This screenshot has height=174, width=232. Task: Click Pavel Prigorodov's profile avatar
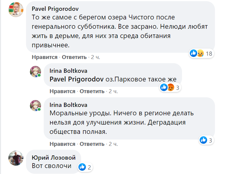(16, 10)
